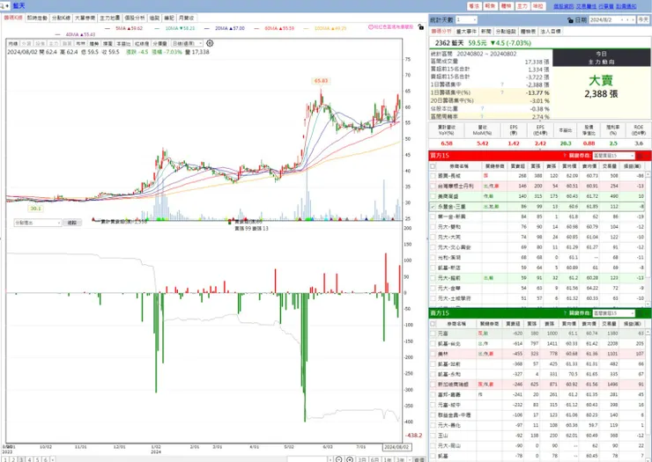
Task: Click the question mark beside 1日籌碼集中
Action: tap(502, 84)
